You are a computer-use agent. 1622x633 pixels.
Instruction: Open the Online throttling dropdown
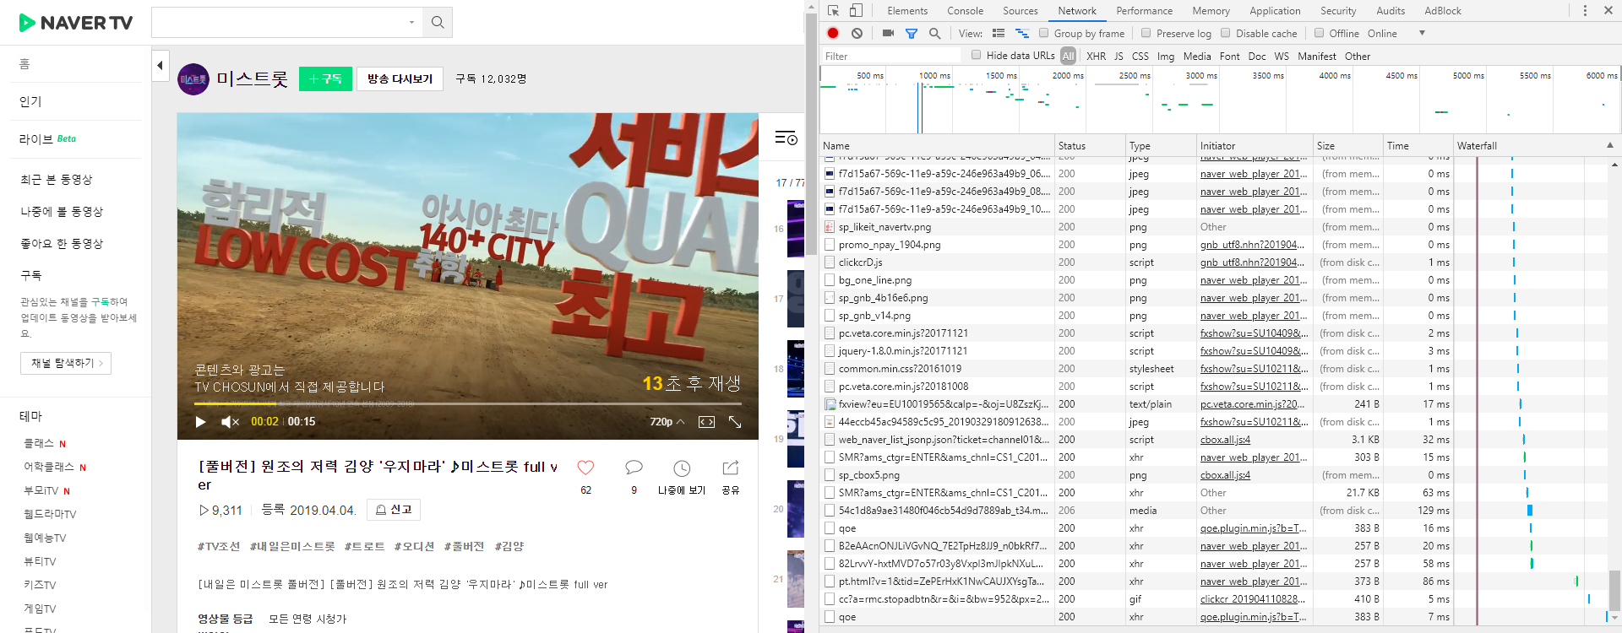coord(1396,34)
